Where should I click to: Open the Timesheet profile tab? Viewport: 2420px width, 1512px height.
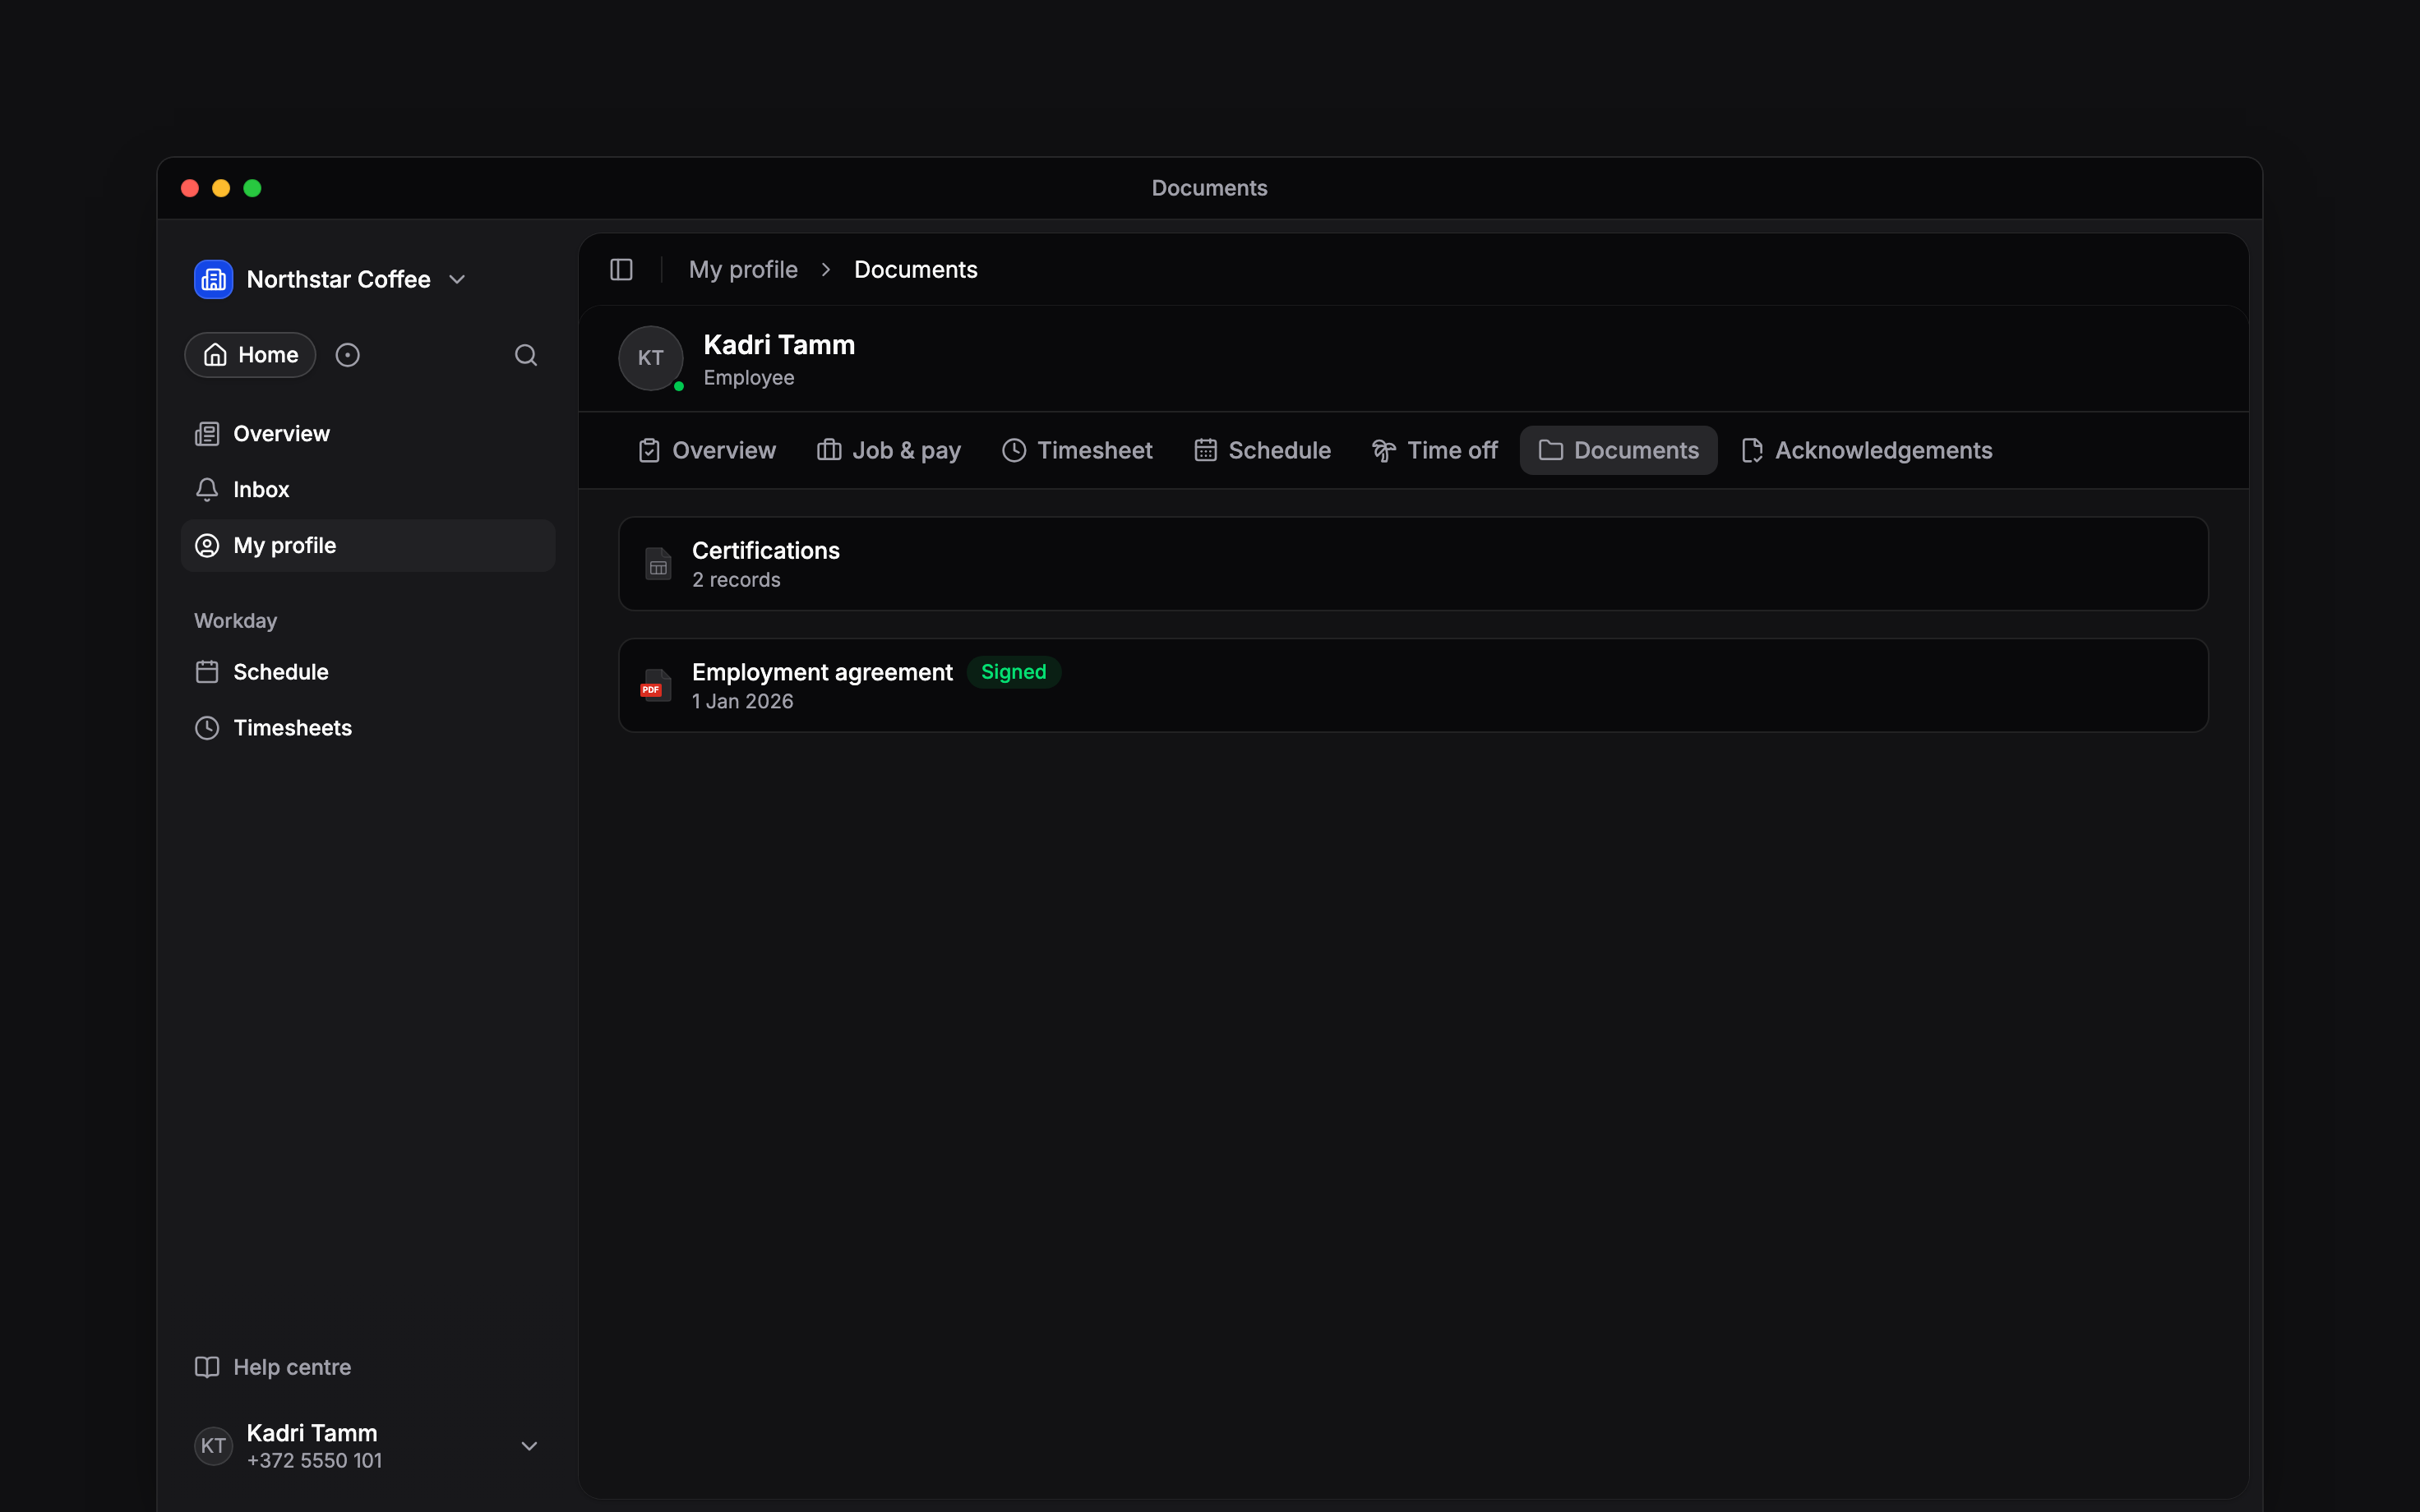tap(1077, 451)
